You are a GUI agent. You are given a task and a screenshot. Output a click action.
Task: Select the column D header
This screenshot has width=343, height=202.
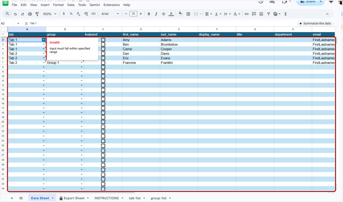[141, 29]
